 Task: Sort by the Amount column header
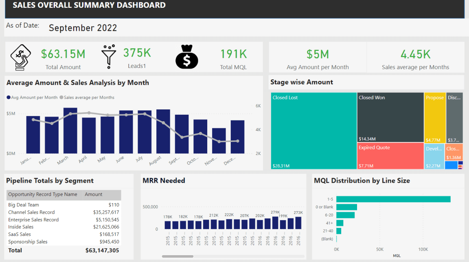94,194
